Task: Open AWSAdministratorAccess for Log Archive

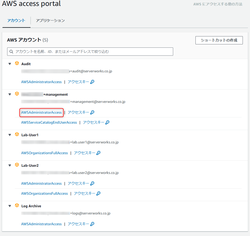Action: pyautogui.click(x=41, y=224)
